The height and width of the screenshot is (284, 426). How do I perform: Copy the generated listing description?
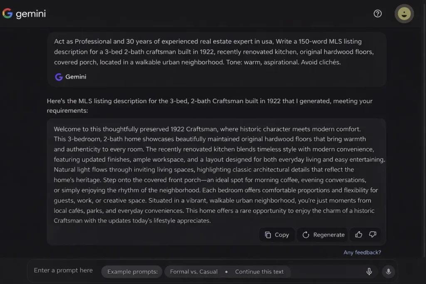tap(277, 235)
